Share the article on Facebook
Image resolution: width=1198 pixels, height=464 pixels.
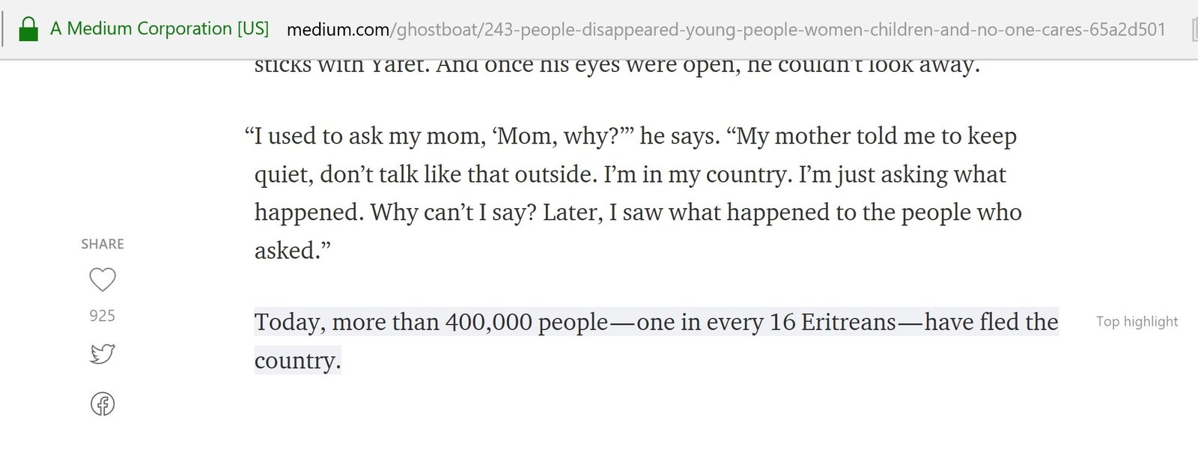(x=103, y=404)
